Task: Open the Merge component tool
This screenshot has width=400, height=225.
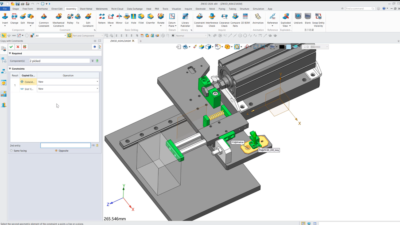Action: pyautogui.click(x=30, y=17)
